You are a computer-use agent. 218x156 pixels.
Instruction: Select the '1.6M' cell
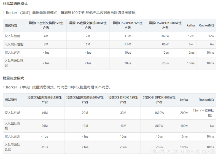tap(128, 44)
